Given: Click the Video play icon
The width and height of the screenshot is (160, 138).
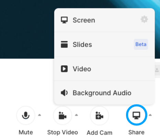Looking at the screenshot, I should (64, 69).
